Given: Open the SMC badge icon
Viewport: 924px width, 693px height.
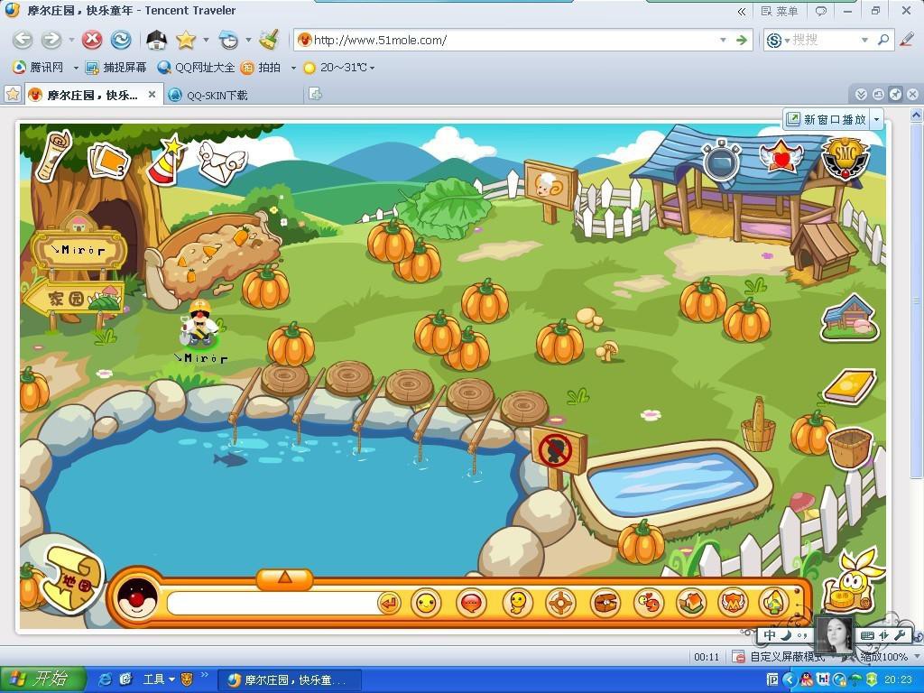Looking at the screenshot, I should click(x=845, y=157).
